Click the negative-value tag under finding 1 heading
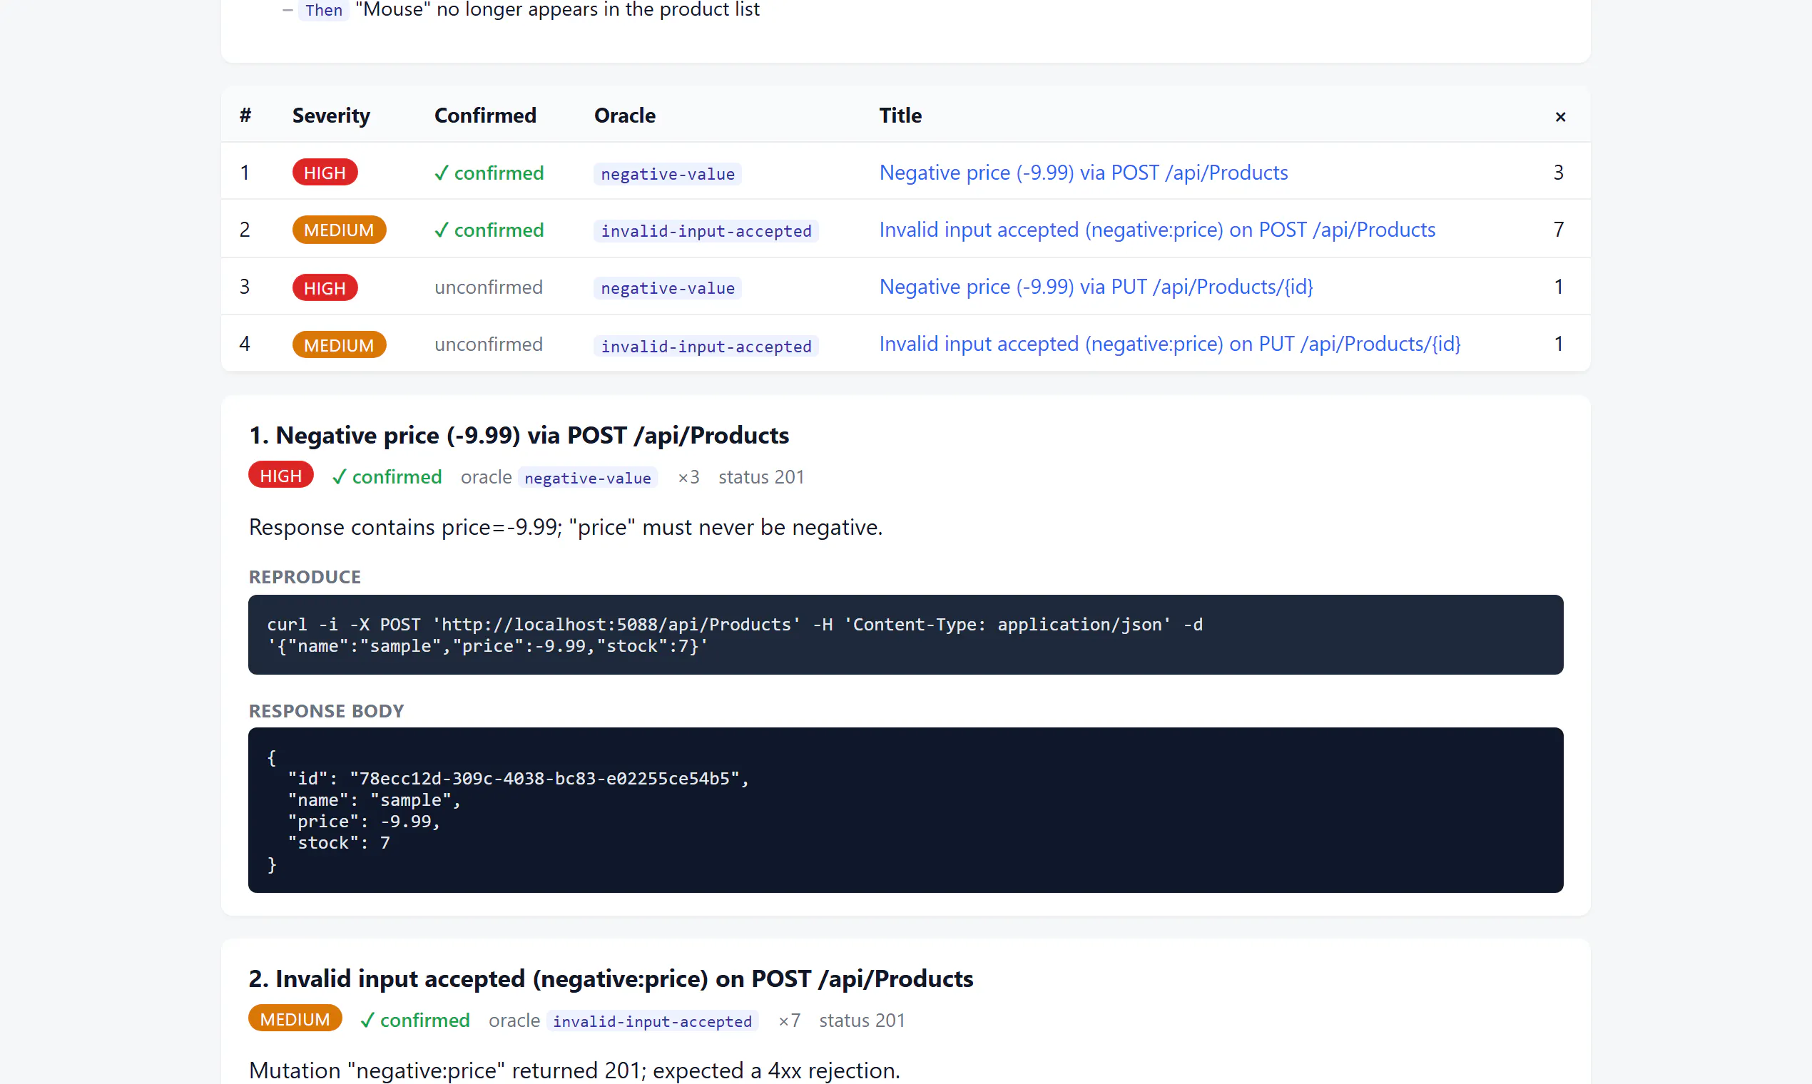Screen dimensions: 1812x1084 (x=587, y=478)
